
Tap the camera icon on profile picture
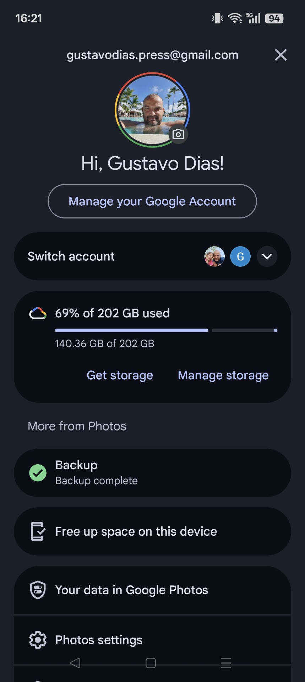point(178,134)
